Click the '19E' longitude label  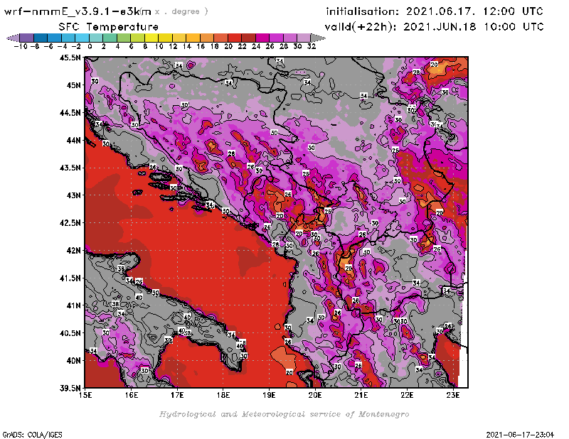(269, 395)
